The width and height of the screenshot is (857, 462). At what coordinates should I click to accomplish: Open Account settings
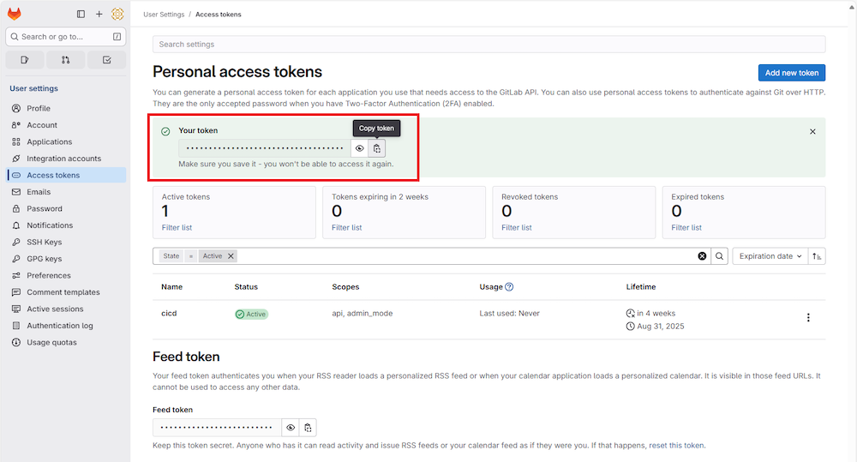click(67, 125)
